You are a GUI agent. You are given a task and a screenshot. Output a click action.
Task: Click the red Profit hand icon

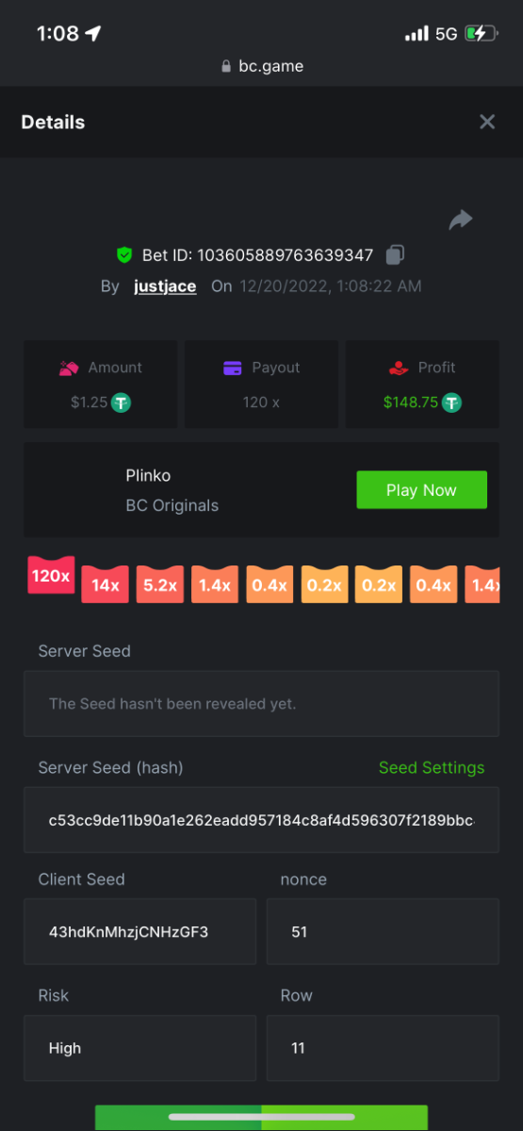(x=399, y=369)
